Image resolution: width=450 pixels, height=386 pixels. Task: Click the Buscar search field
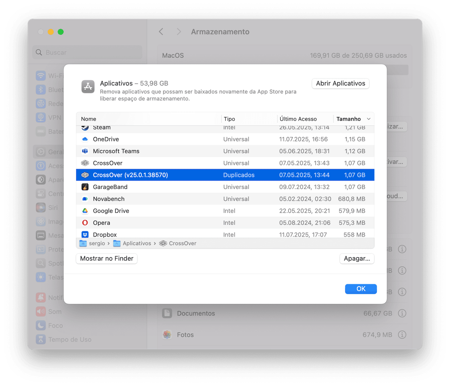[x=87, y=53]
